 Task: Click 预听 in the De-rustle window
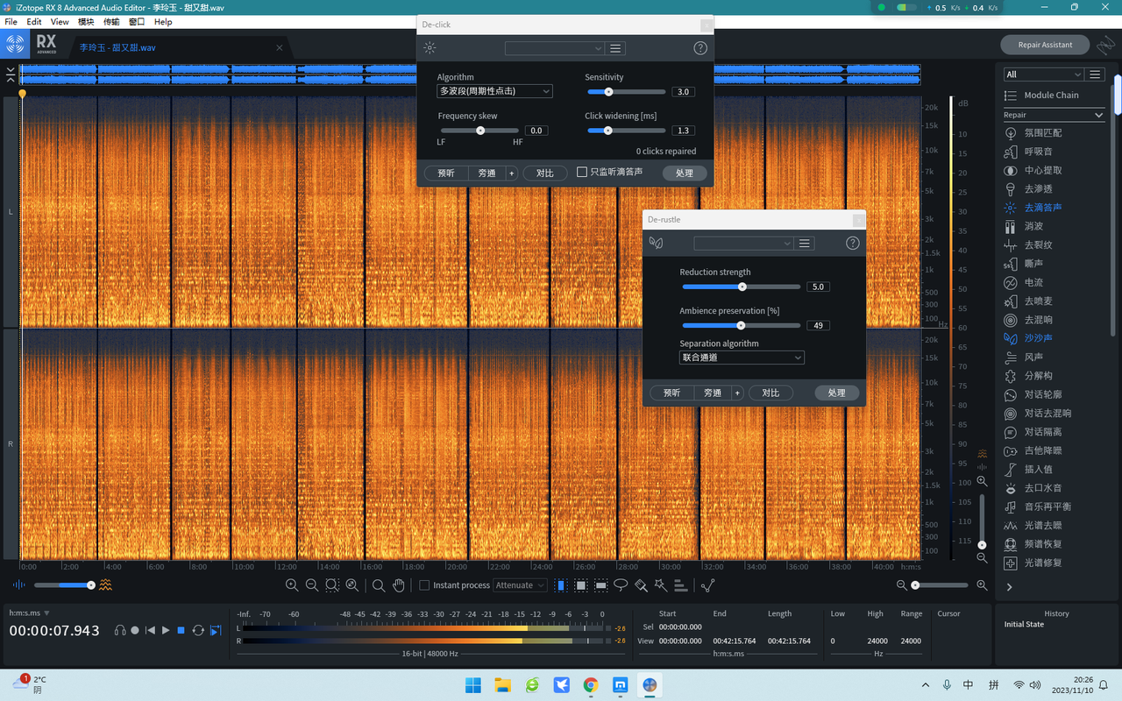tap(671, 393)
